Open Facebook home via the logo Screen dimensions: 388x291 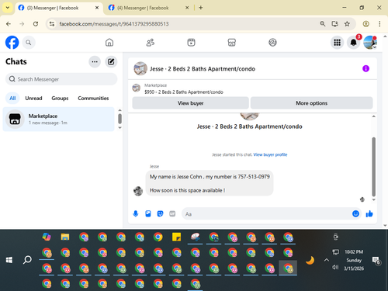(x=12, y=43)
